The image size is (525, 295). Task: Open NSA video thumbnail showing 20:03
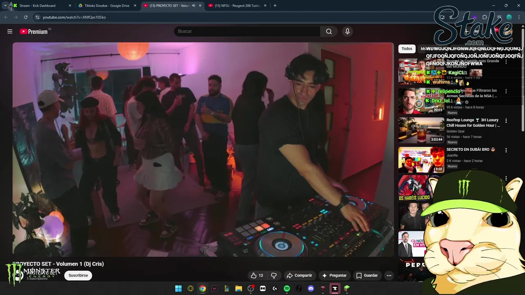tap(421, 101)
